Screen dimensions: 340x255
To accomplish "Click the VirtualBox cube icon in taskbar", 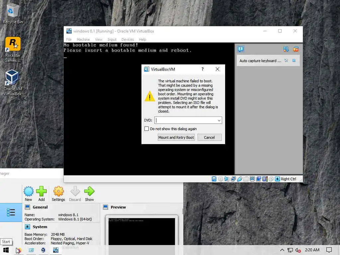I will click(43, 250).
